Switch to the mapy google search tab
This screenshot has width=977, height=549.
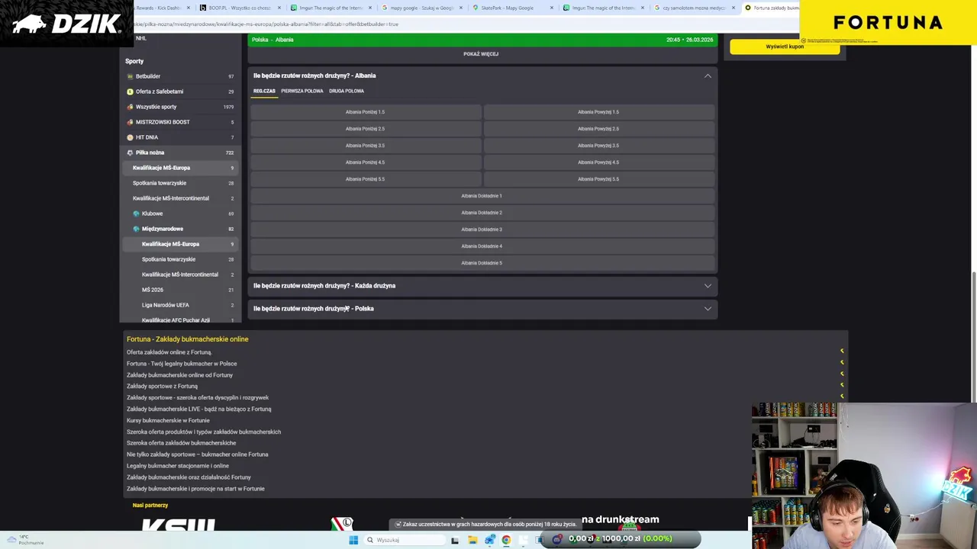(421, 8)
